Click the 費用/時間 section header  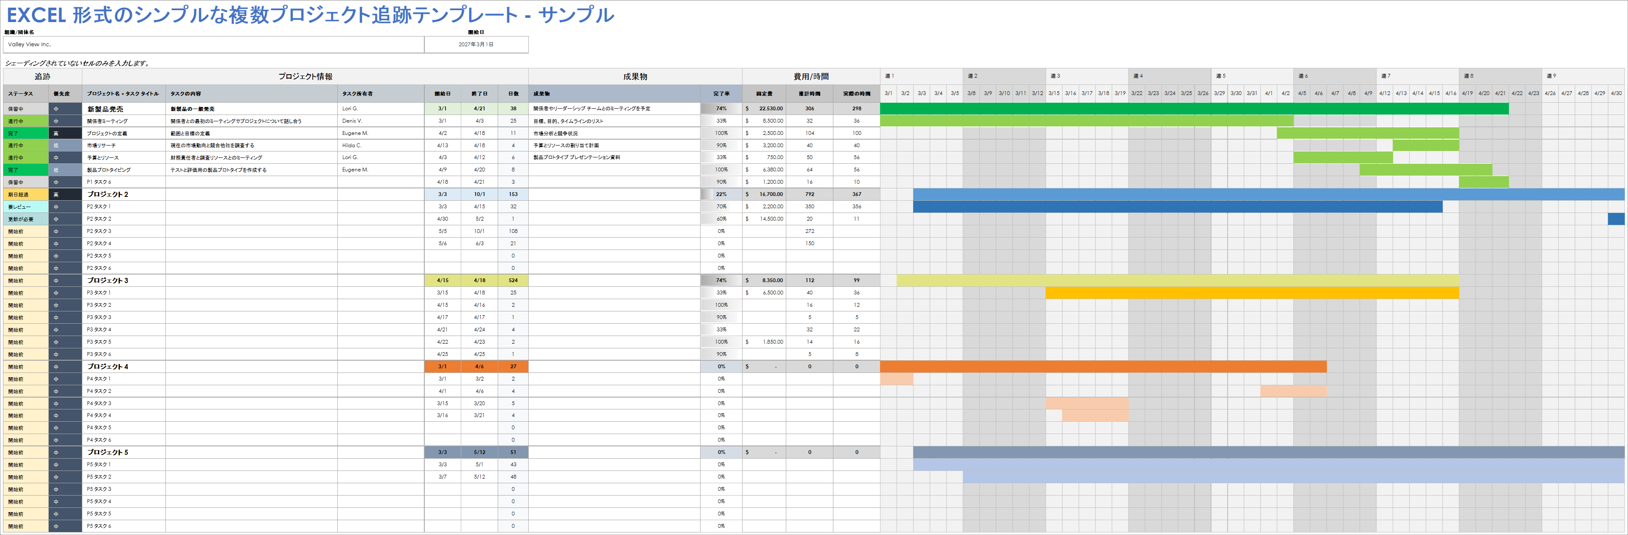tap(811, 76)
